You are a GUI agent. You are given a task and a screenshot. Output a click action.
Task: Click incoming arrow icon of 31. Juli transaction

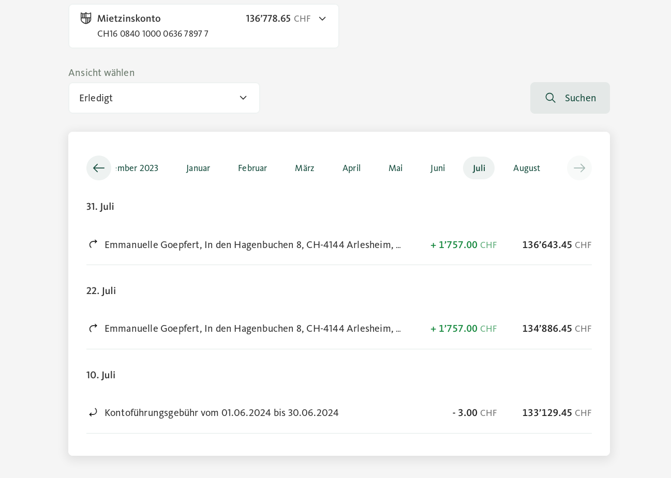[x=93, y=244]
